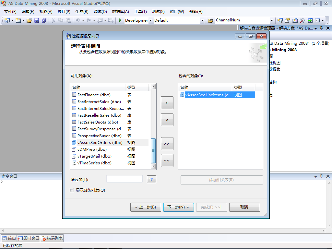The image size is (332, 249).
Task: Open the 编辑(E) menu
Action: click(28, 12)
